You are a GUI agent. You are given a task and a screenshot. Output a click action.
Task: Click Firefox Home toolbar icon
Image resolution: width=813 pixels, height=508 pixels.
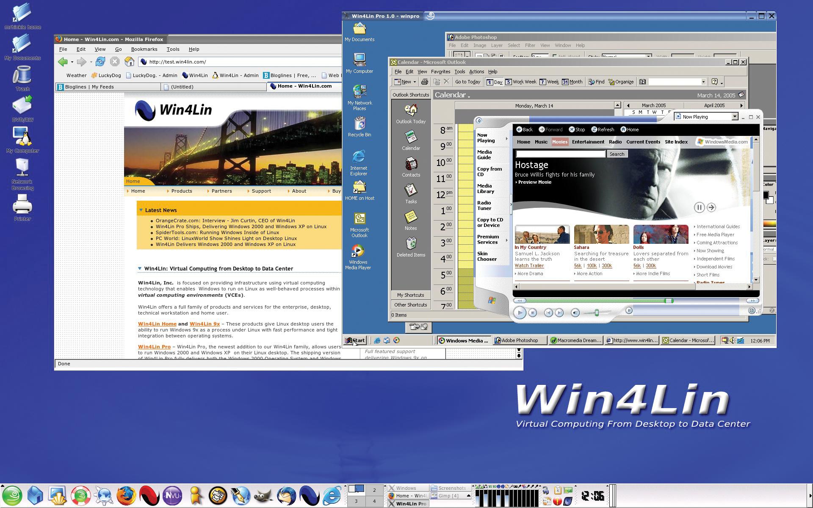[x=130, y=62]
